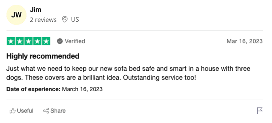Click the Mar 16, 2023 review date

pos(244,41)
